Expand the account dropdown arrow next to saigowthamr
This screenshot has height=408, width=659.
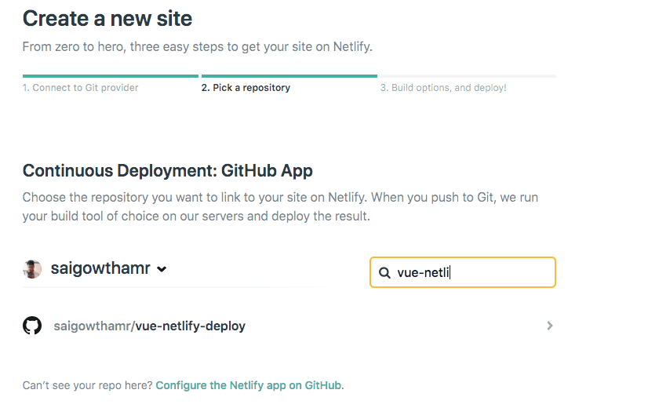(x=162, y=269)
